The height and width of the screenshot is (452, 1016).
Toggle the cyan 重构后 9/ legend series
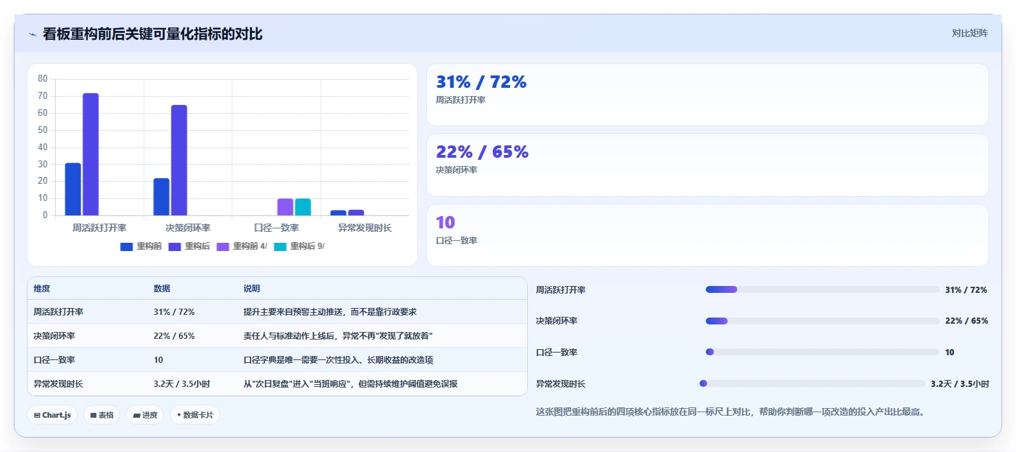(299, 246)
